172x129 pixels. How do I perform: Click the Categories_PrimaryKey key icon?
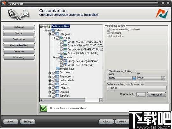click(65, 65)
